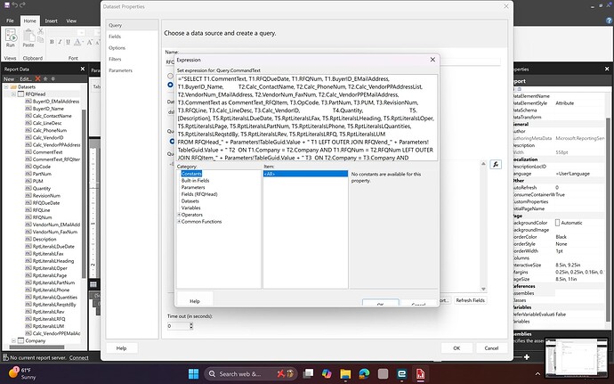Click the Undo arrow in the title bar
614x384 pixels.
[15, 4]
